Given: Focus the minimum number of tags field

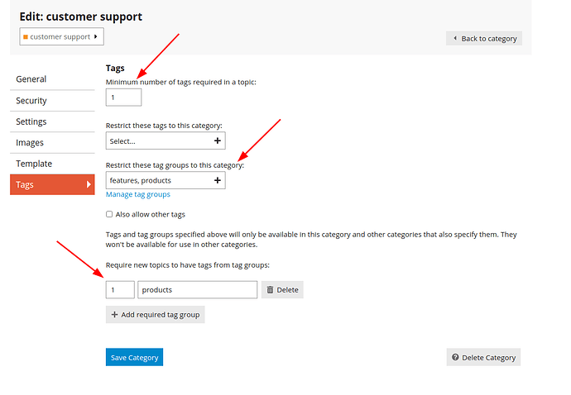Looking at the screenshot, I should coord(123,98).
